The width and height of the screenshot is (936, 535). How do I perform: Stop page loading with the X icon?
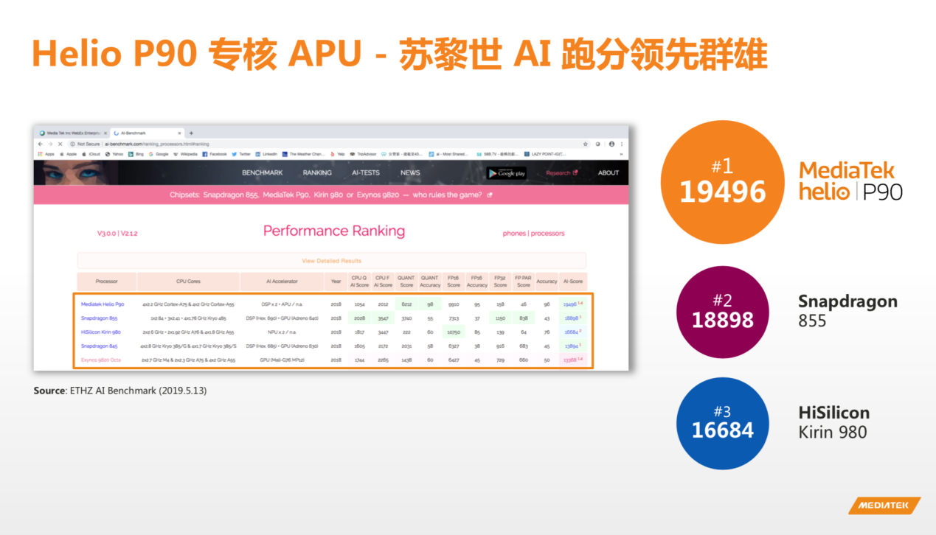click(60, 144)
